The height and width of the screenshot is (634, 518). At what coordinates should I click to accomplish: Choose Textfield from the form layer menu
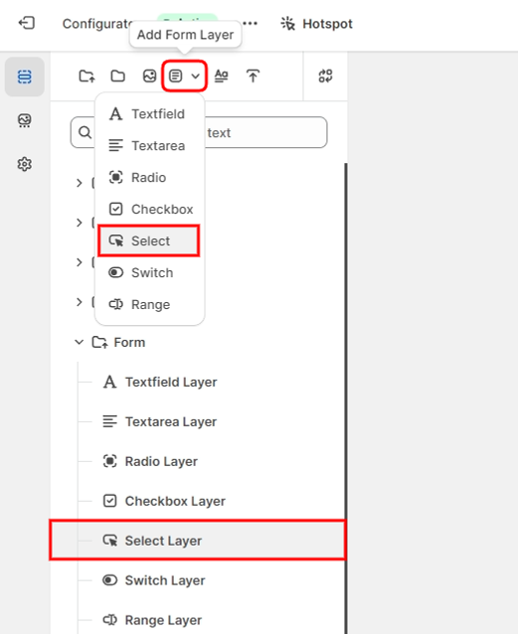click(x=149, y=114)
